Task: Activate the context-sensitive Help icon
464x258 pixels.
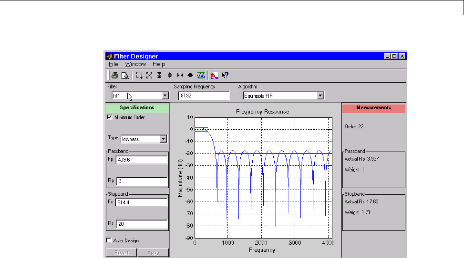Action: point(225,75)
